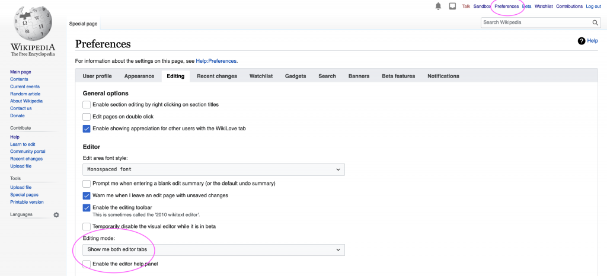Select the Editing tab
This screenshot has width=607, height=276.
(175, 76)
